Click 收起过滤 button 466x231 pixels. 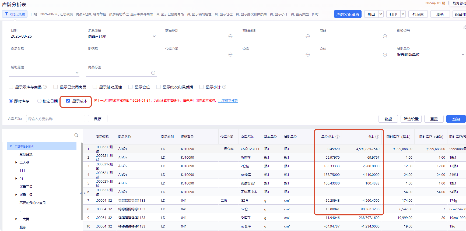pyautogui.click(x=15, y=14)
